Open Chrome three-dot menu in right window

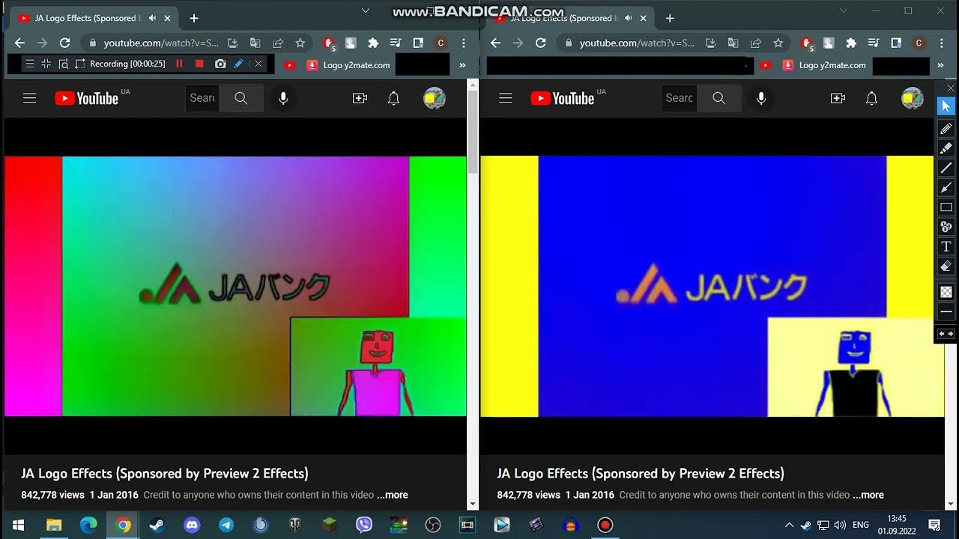tap(941, 43)
